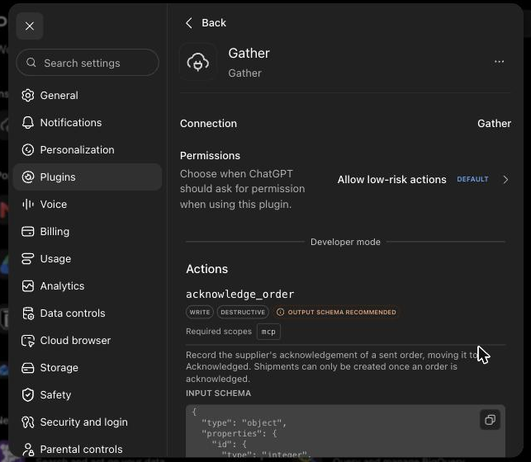Image resolution: width=531 pixels, height=462 pixels.
Task: Click the Security and login key icon
Action: pyautogui.click(x=28, y=422)
